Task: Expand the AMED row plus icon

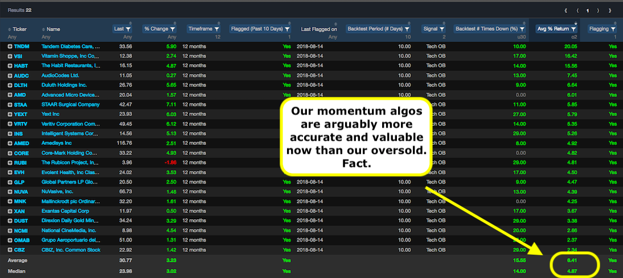Action: click(10, 143)
